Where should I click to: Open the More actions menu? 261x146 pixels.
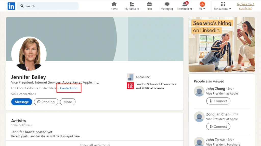68,102
